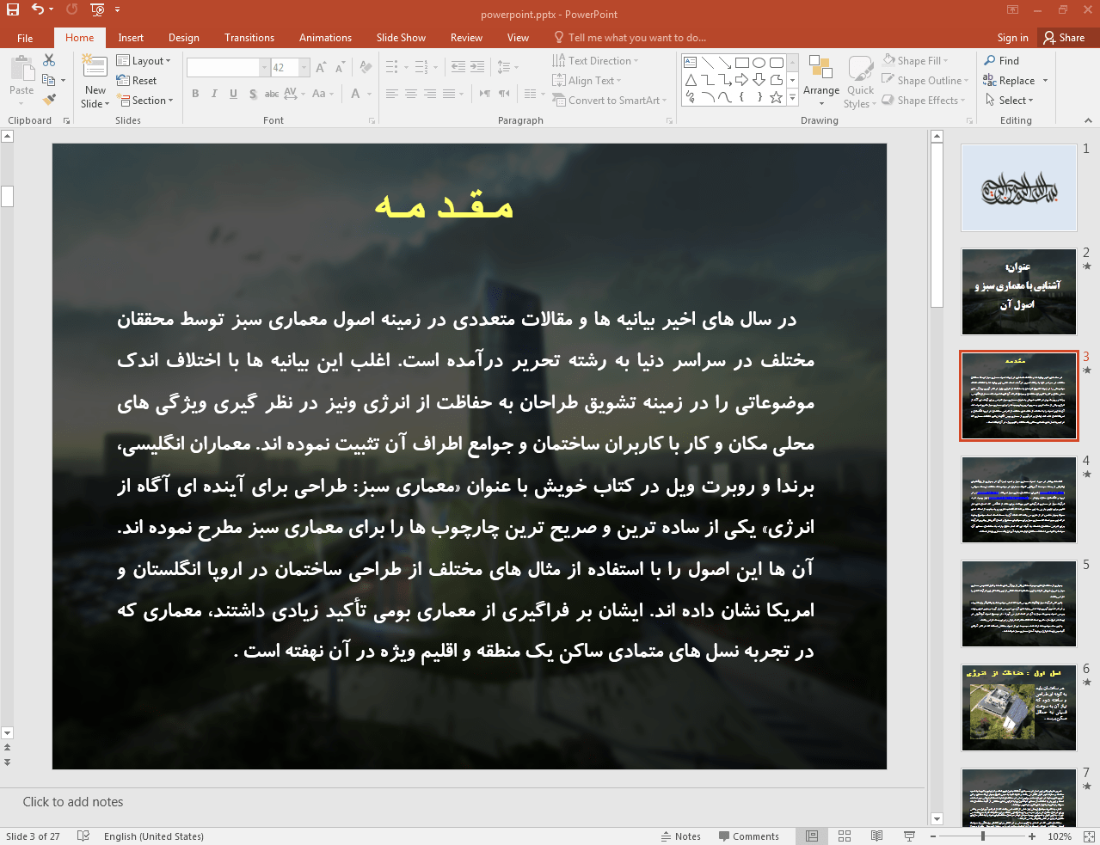Image resolution: width=1100 pixels, height=845 pixels.
Task: Open the Arrange tool
Action: tap(820, 83)
